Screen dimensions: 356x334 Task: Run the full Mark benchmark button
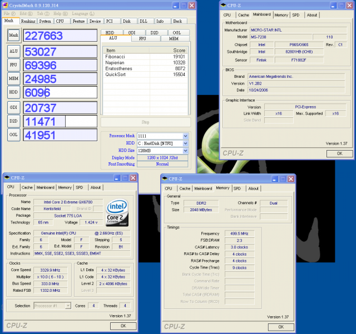[13, 35]
